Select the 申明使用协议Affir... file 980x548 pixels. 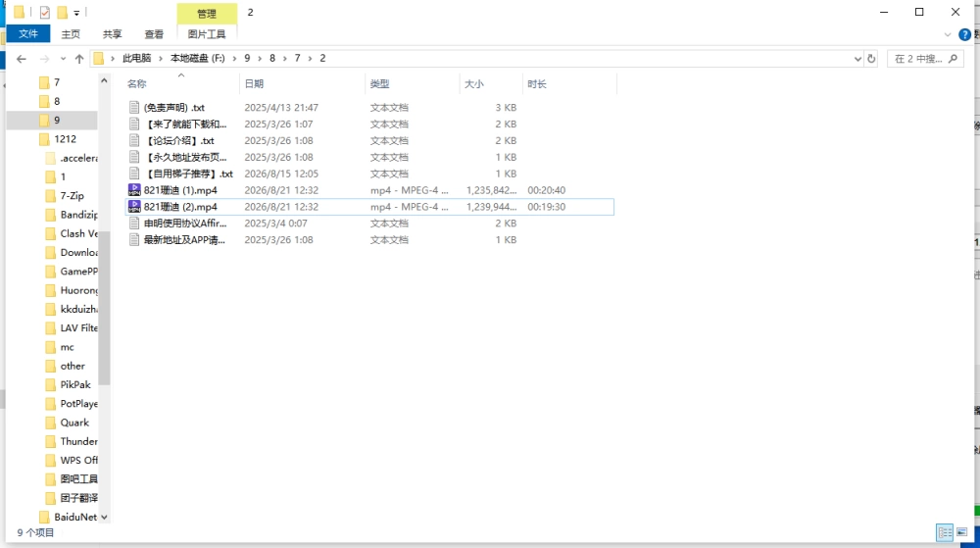click(x=185, y=224)
